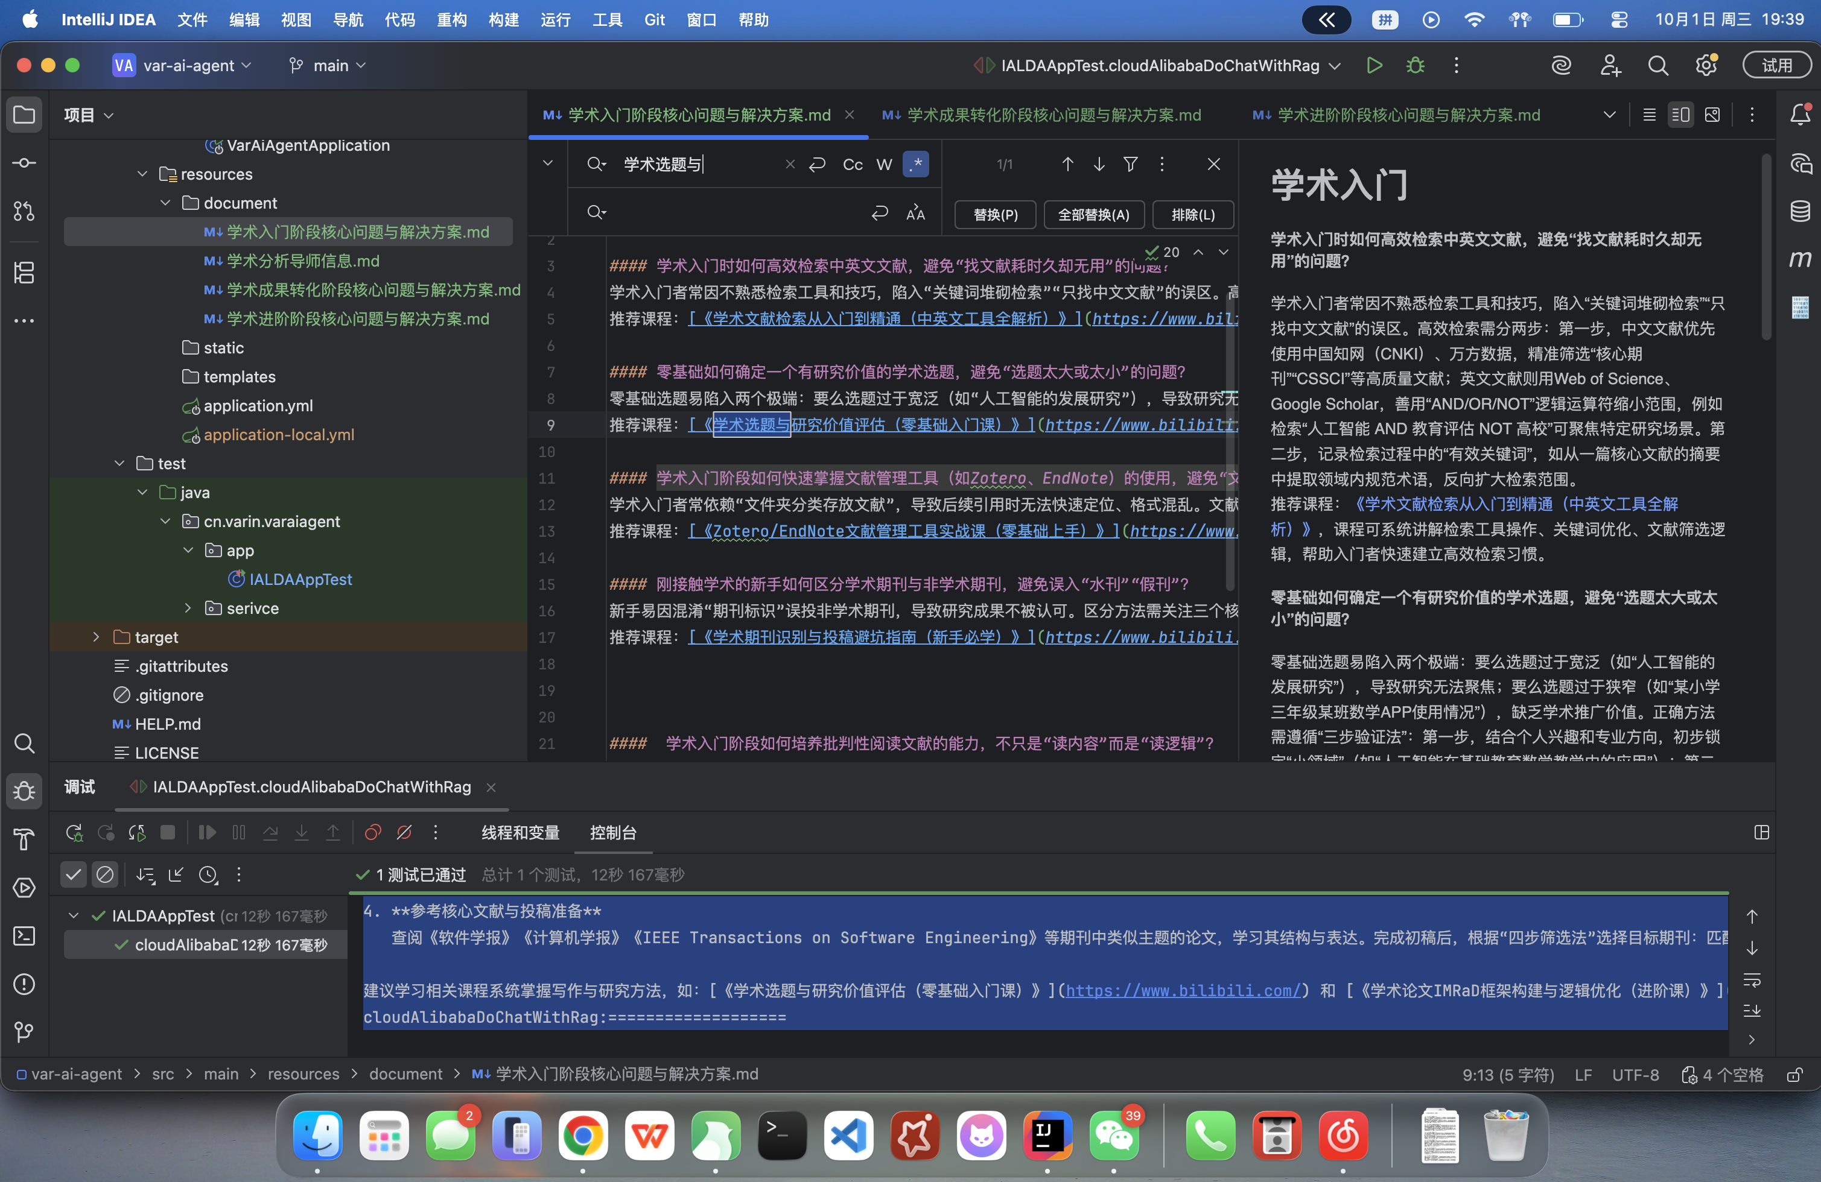The width and height of the screenshot is (1821, 1182).
Task: Open the Notifications bell icon
Action: click(1799, 115)
